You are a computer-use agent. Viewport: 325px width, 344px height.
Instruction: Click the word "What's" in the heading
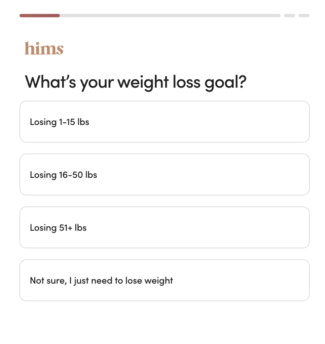coord(50,82)
